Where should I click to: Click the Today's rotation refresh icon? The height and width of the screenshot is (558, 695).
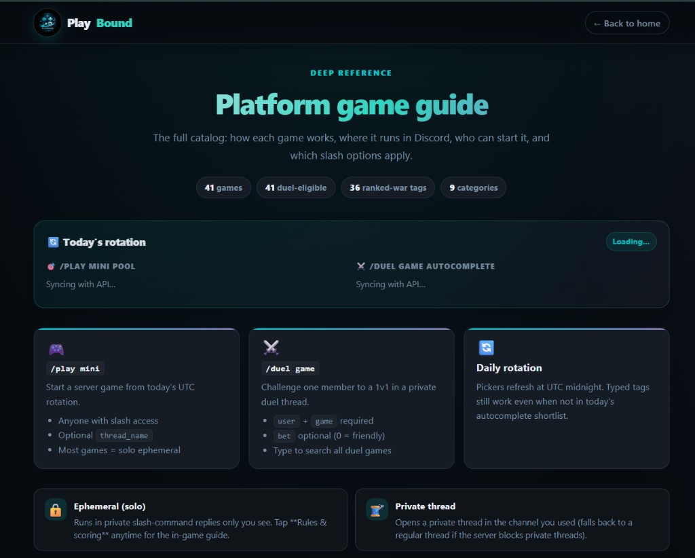click(x=53, y=242)
